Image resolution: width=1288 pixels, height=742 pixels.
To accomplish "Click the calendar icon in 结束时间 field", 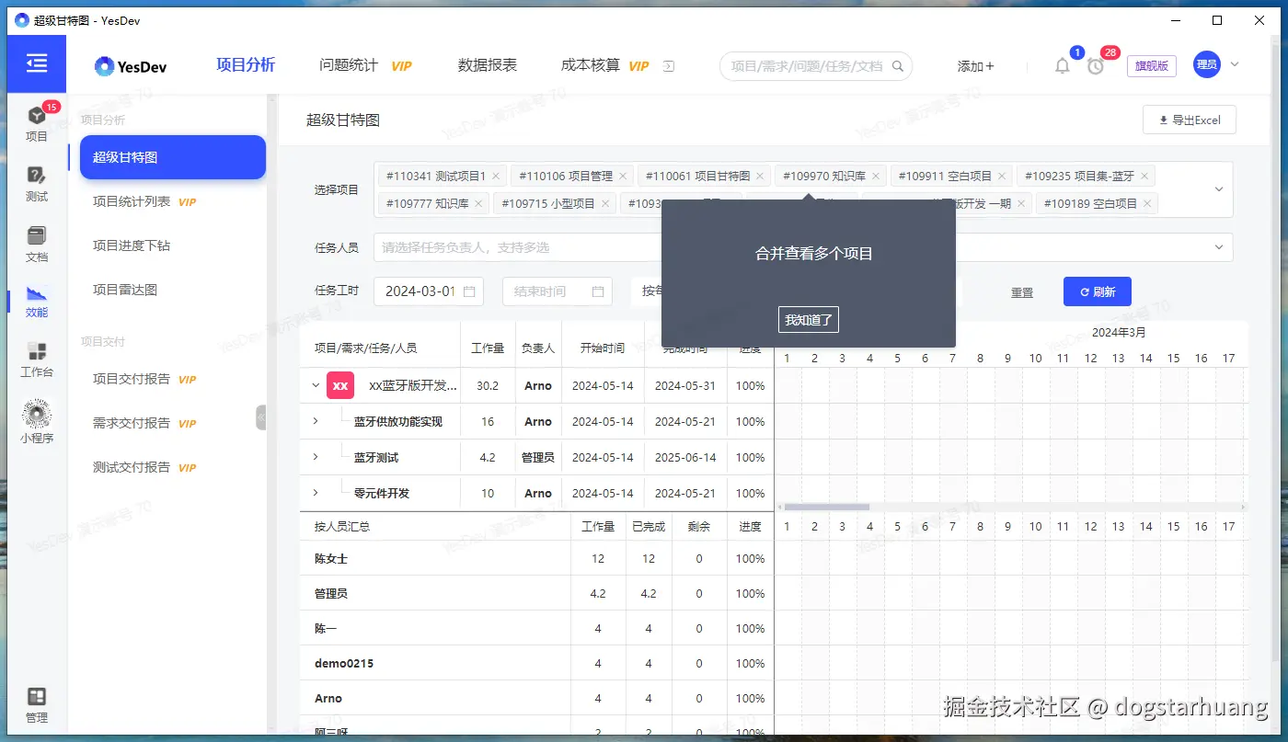I will click(598, 291).
